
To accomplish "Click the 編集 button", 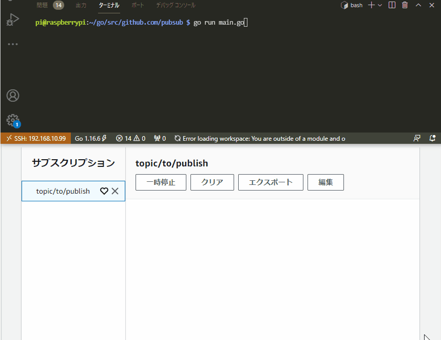I will 325,182.
